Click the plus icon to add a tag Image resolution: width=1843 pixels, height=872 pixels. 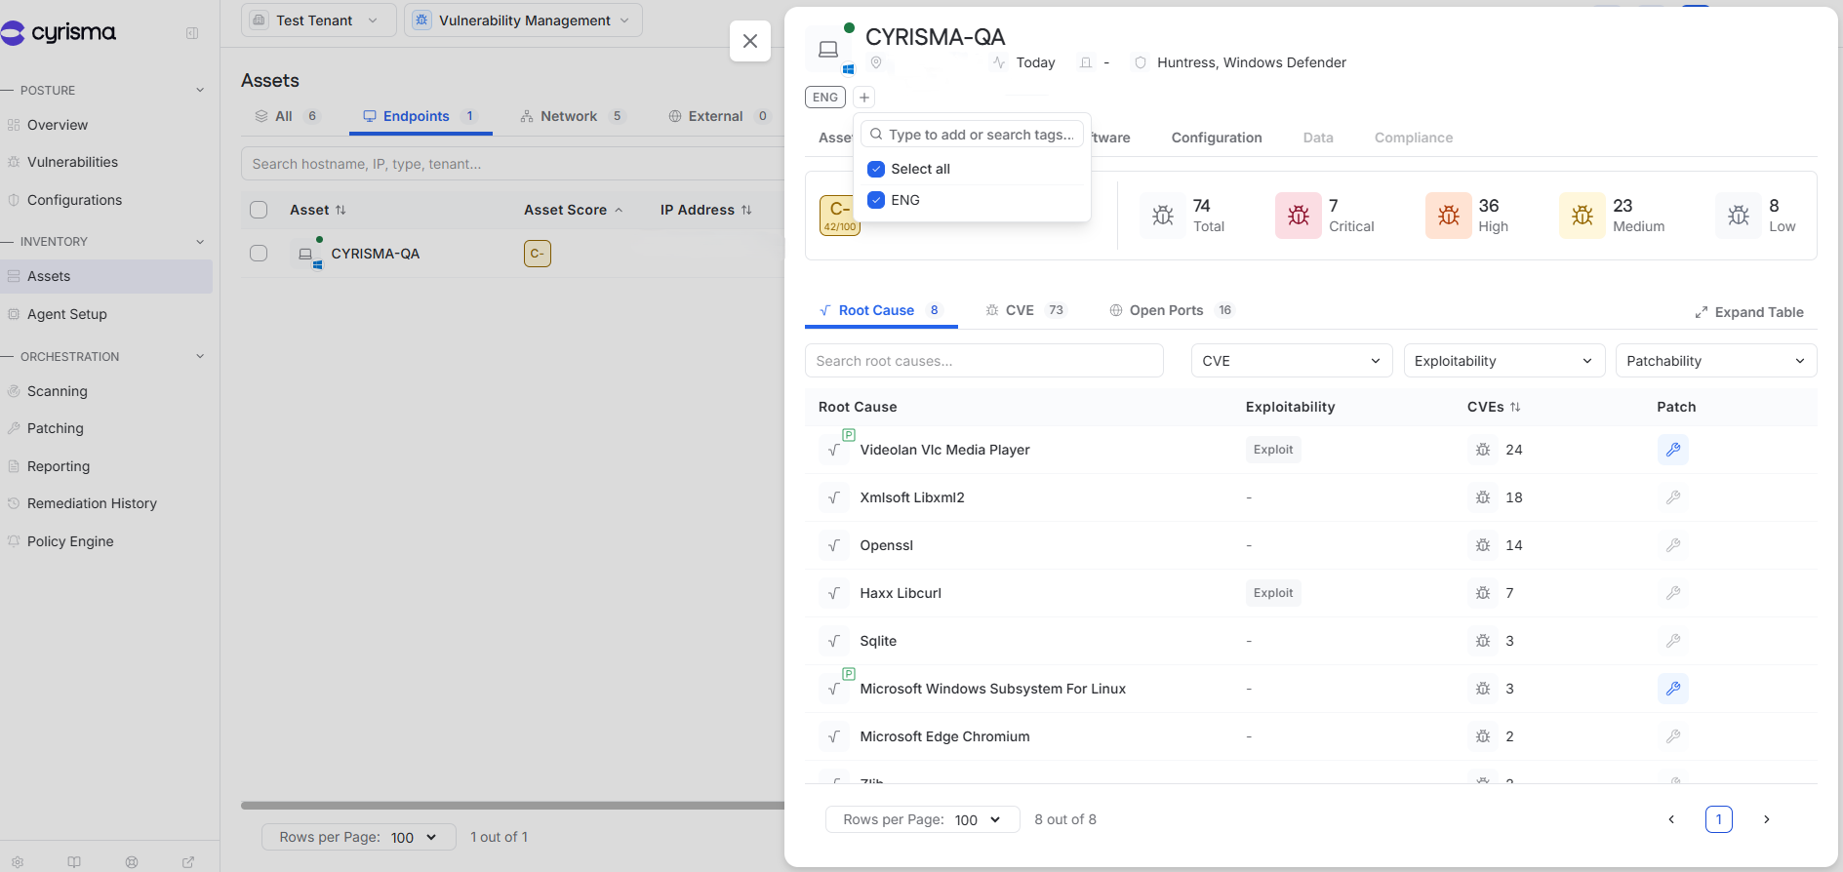coord(864,98)
